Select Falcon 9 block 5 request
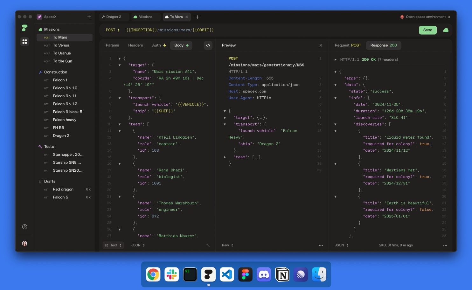This screenshot has height=290, width=472. (65, 112)
